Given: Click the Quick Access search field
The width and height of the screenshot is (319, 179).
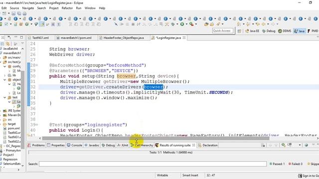Looking at the screenshot, I should pos(223,31).
